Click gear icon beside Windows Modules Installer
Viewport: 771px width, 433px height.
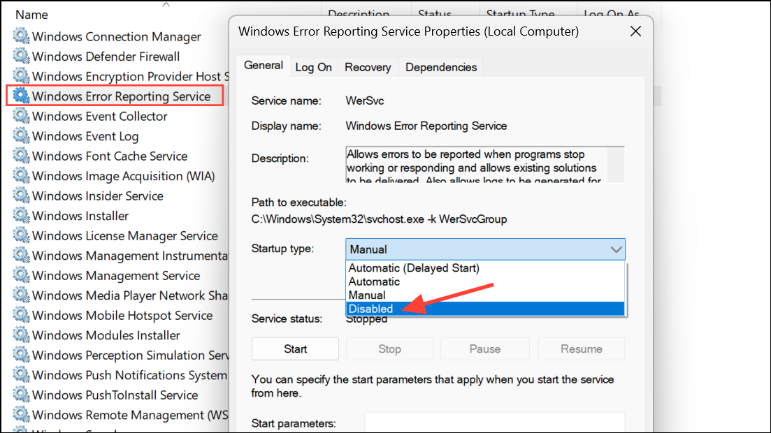21,335
